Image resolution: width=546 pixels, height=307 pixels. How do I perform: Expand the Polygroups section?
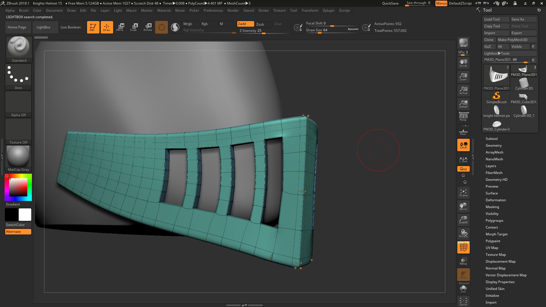pyautogui.click(x=494, y=221)
